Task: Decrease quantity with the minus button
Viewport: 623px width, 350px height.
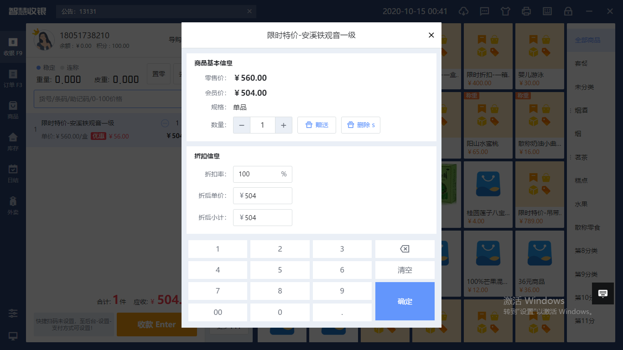Action: [242, 125]
